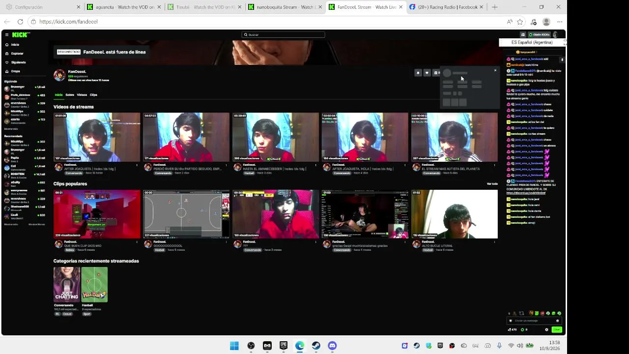629x354 pixels.
Task: Switch to Racing Radio Facebook tab
Action: click(446, 7)
